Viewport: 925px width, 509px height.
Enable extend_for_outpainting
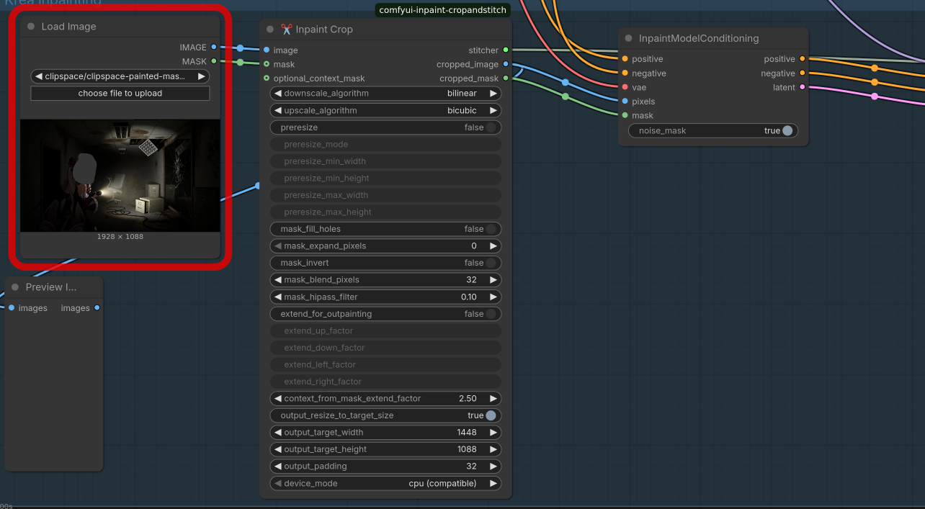(x=385, y=314)
